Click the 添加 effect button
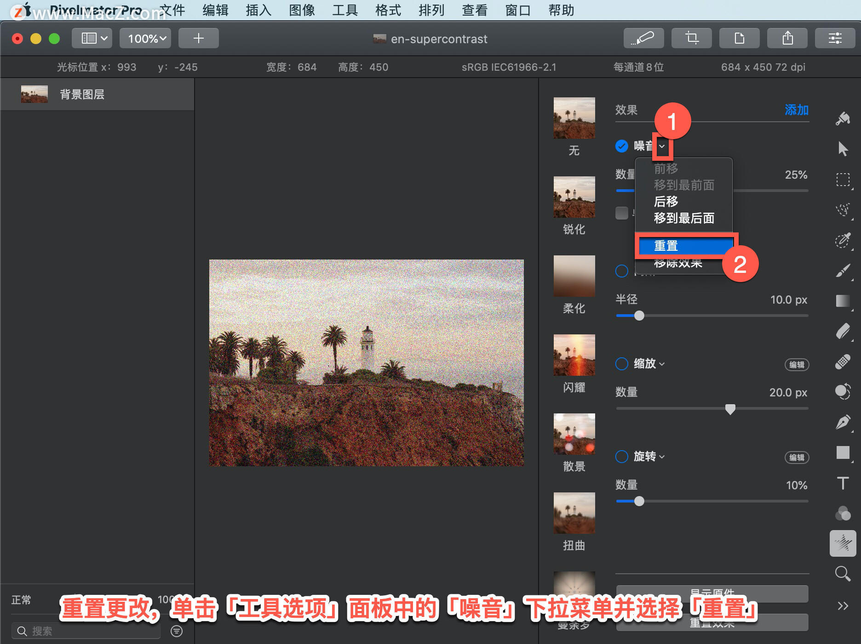Image resolution: width=861 pixels, height=644 pixels. pyautogui.click(x=797, y=110)
